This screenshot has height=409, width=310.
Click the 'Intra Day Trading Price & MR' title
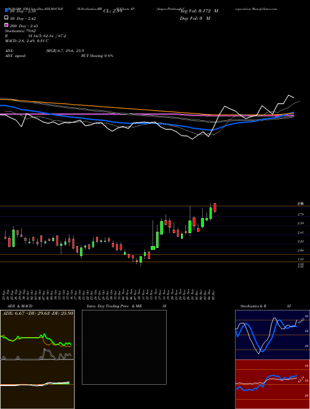[x=114, y=306]
